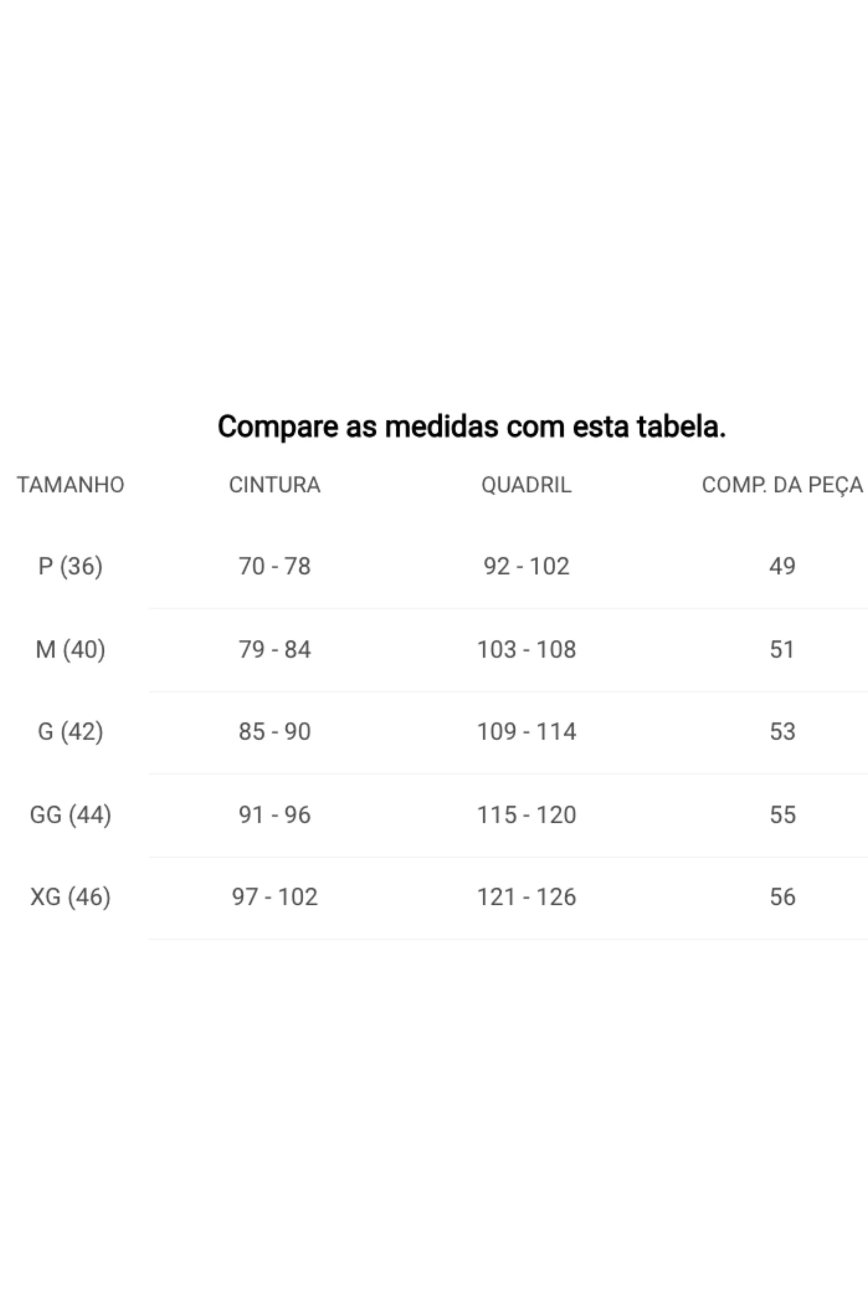Click the 109 - 114 hip cell
This screenshot has height=1303, width=868.
tap(526, 731)
